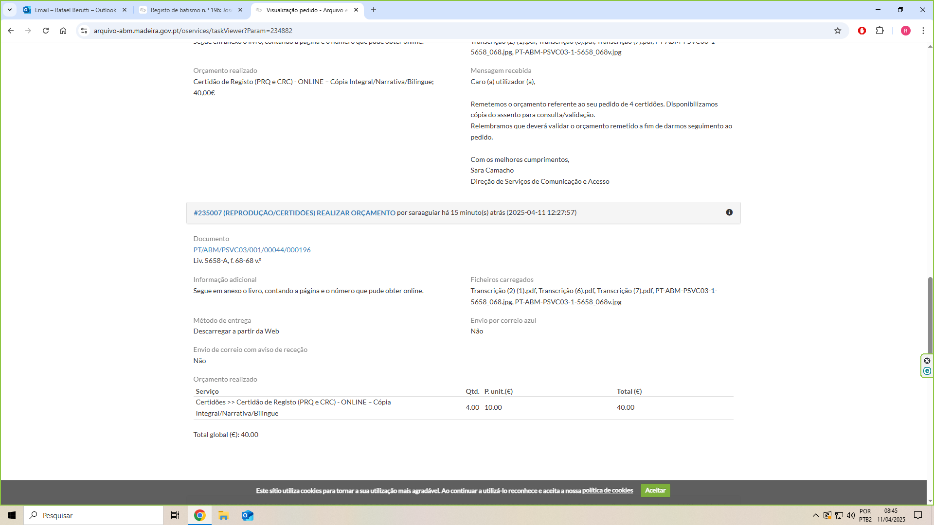Bookmark this page with the star icon
The image size is (934, 525).
tap(837, 31)
